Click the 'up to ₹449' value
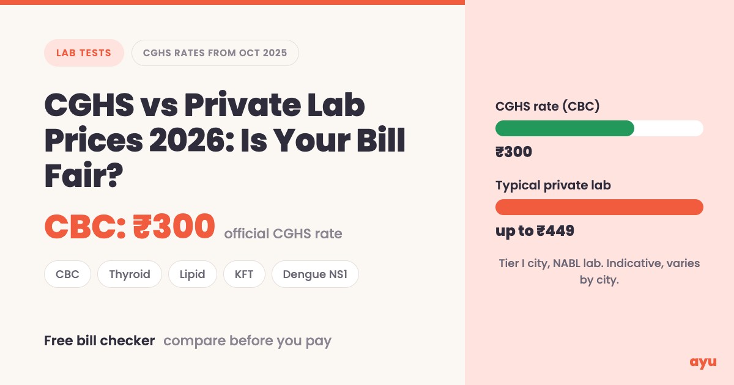Screen dimensions: 734x385 point(535,231)
